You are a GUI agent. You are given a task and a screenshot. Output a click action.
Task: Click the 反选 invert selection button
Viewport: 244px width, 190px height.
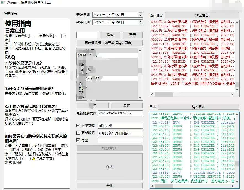pos(127,106)
